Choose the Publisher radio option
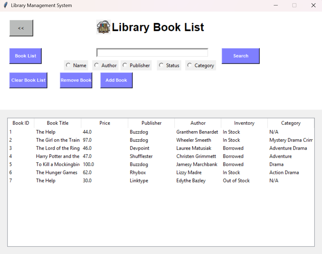Image resolution: width=322 pixels, height=254 pixels. point(136,65)
